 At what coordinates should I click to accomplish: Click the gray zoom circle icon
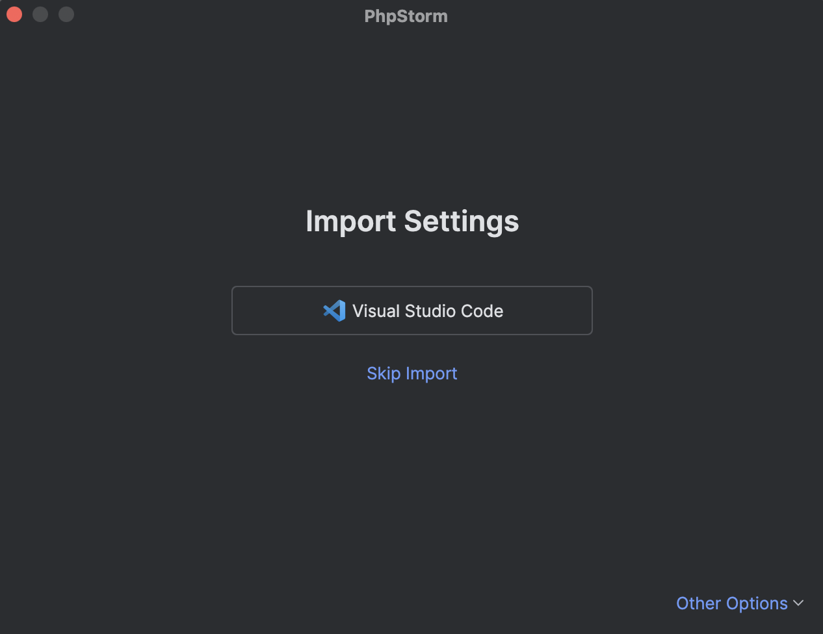pyautogui.click(x=66, y=14)
